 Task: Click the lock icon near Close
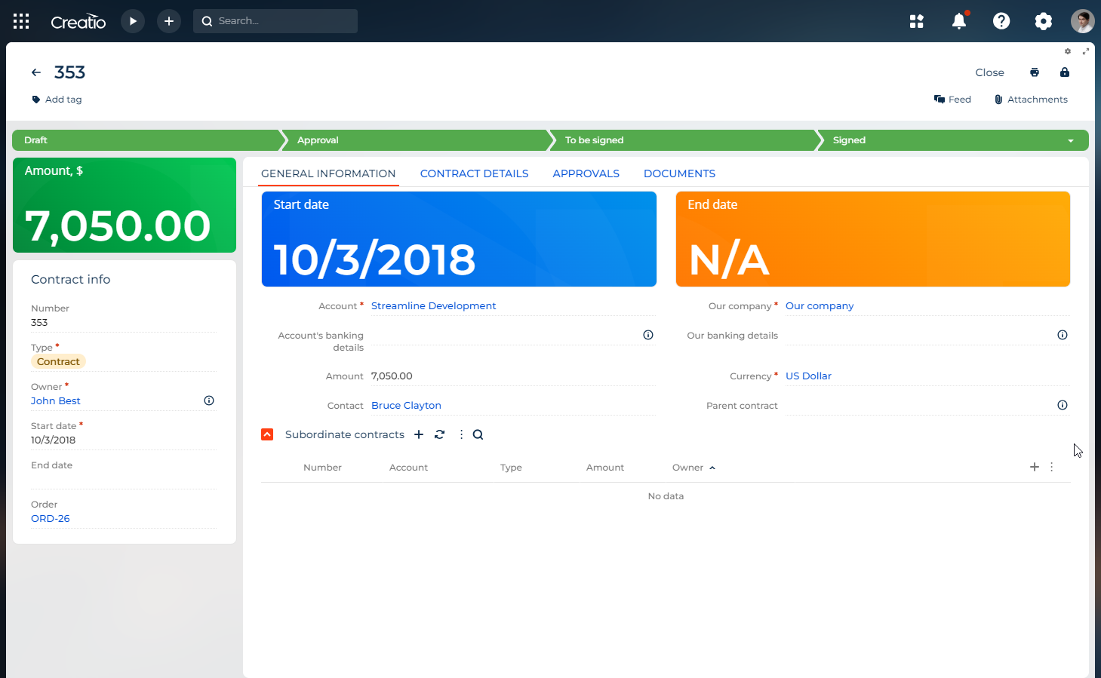click(x=1065, y=72)
